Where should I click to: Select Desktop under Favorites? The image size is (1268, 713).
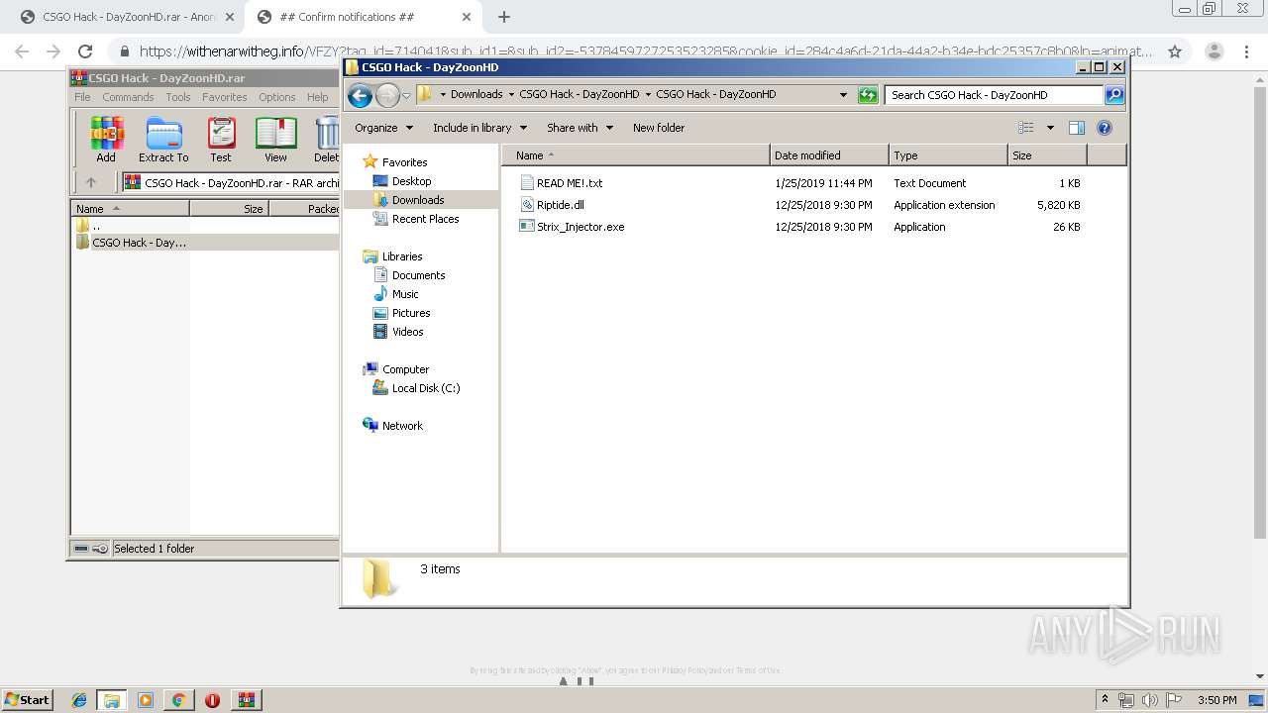(411, 181)
